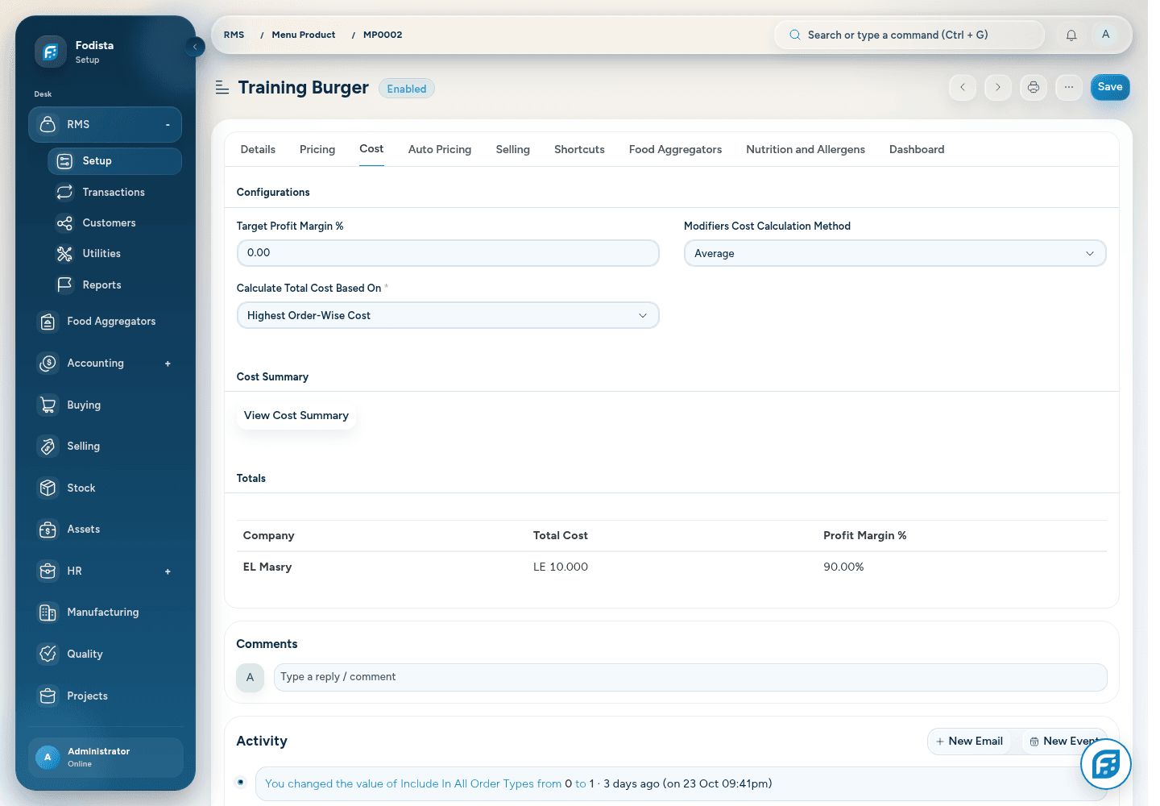
Task: Click the comment reply input box
Action: click(x=690, y=677)
